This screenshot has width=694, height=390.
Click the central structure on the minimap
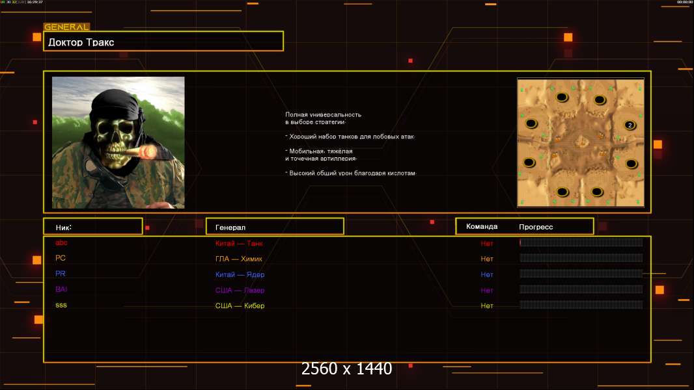pyautogui.click(x=580, y=142)
